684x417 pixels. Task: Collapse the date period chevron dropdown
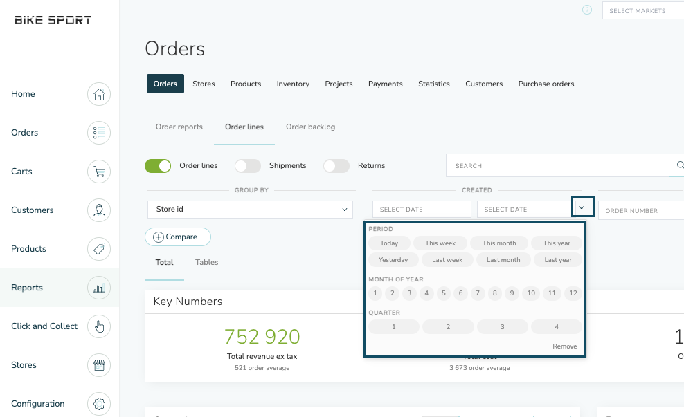[x=582, y=207]
